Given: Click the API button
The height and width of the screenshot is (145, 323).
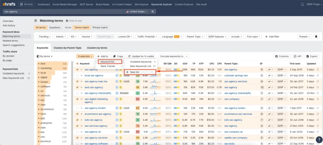Looking at the screenshot, I should [298, 56].
